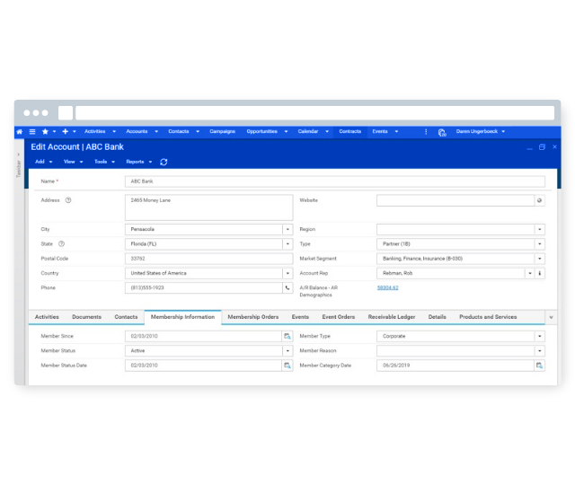
Task: Expand the State dropdown
Action: pos(287,243)
